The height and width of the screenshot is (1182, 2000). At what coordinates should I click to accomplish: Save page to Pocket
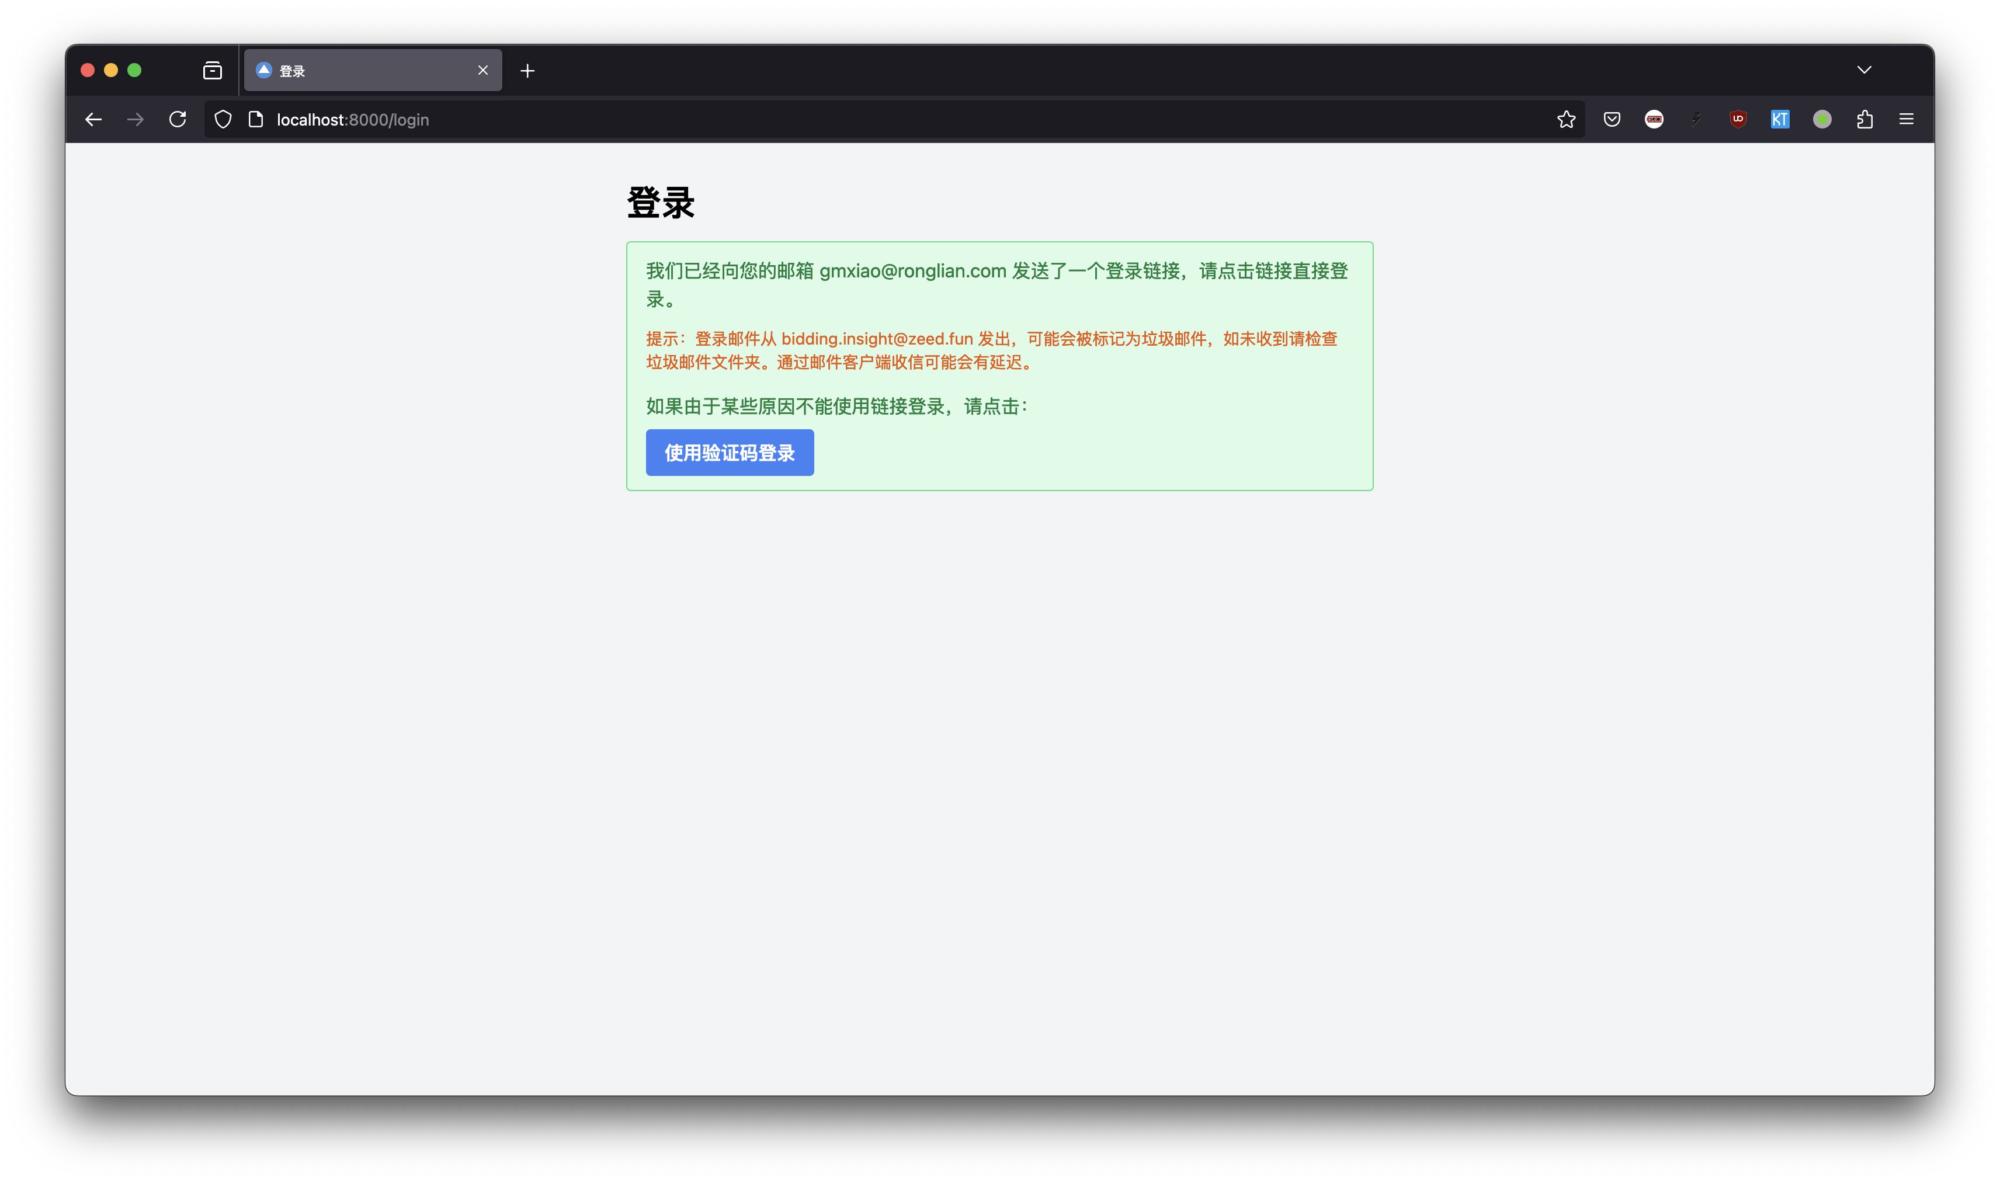(x=1612, y=120)
